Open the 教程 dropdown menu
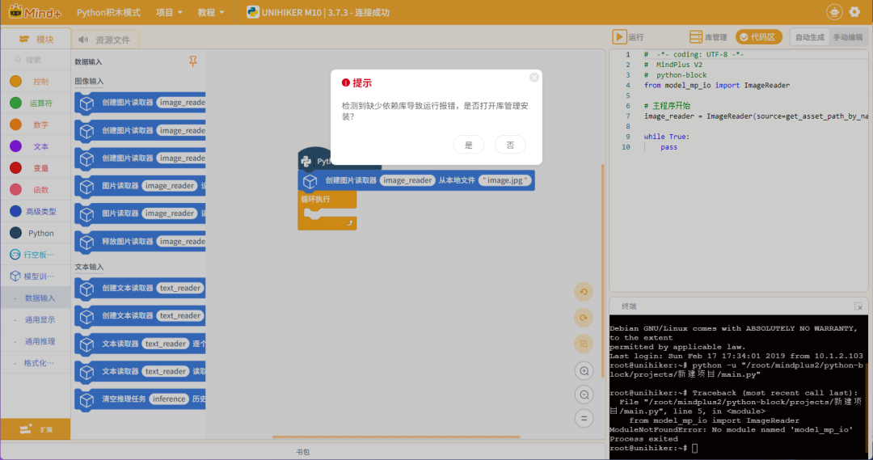This screenshot has height=460, width=873. click(x=210, y=12)
